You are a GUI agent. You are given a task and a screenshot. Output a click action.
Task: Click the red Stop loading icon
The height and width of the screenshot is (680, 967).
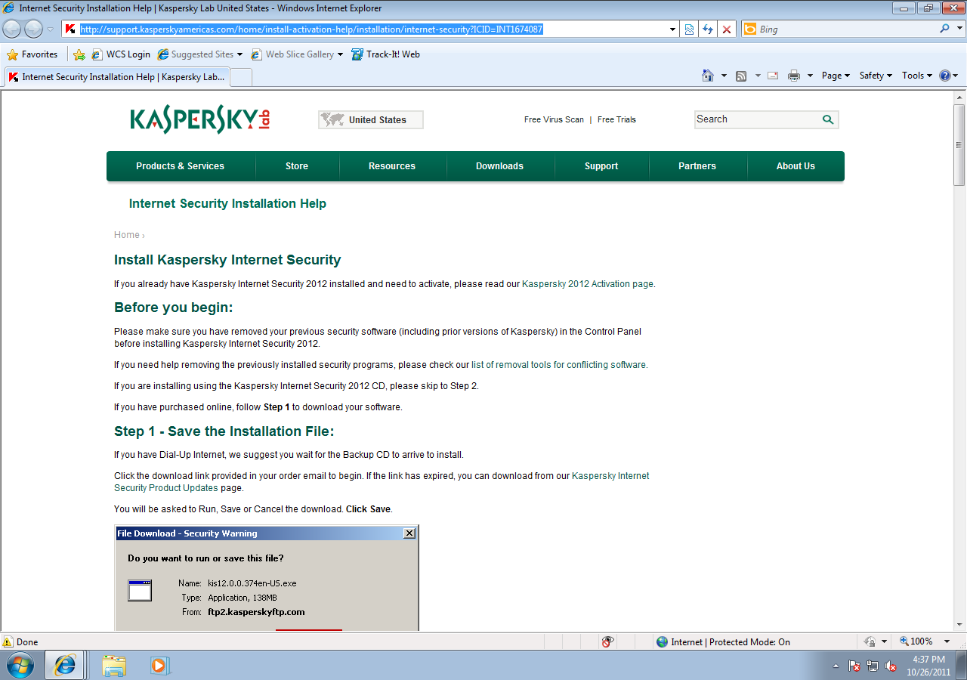coord(727,29)
